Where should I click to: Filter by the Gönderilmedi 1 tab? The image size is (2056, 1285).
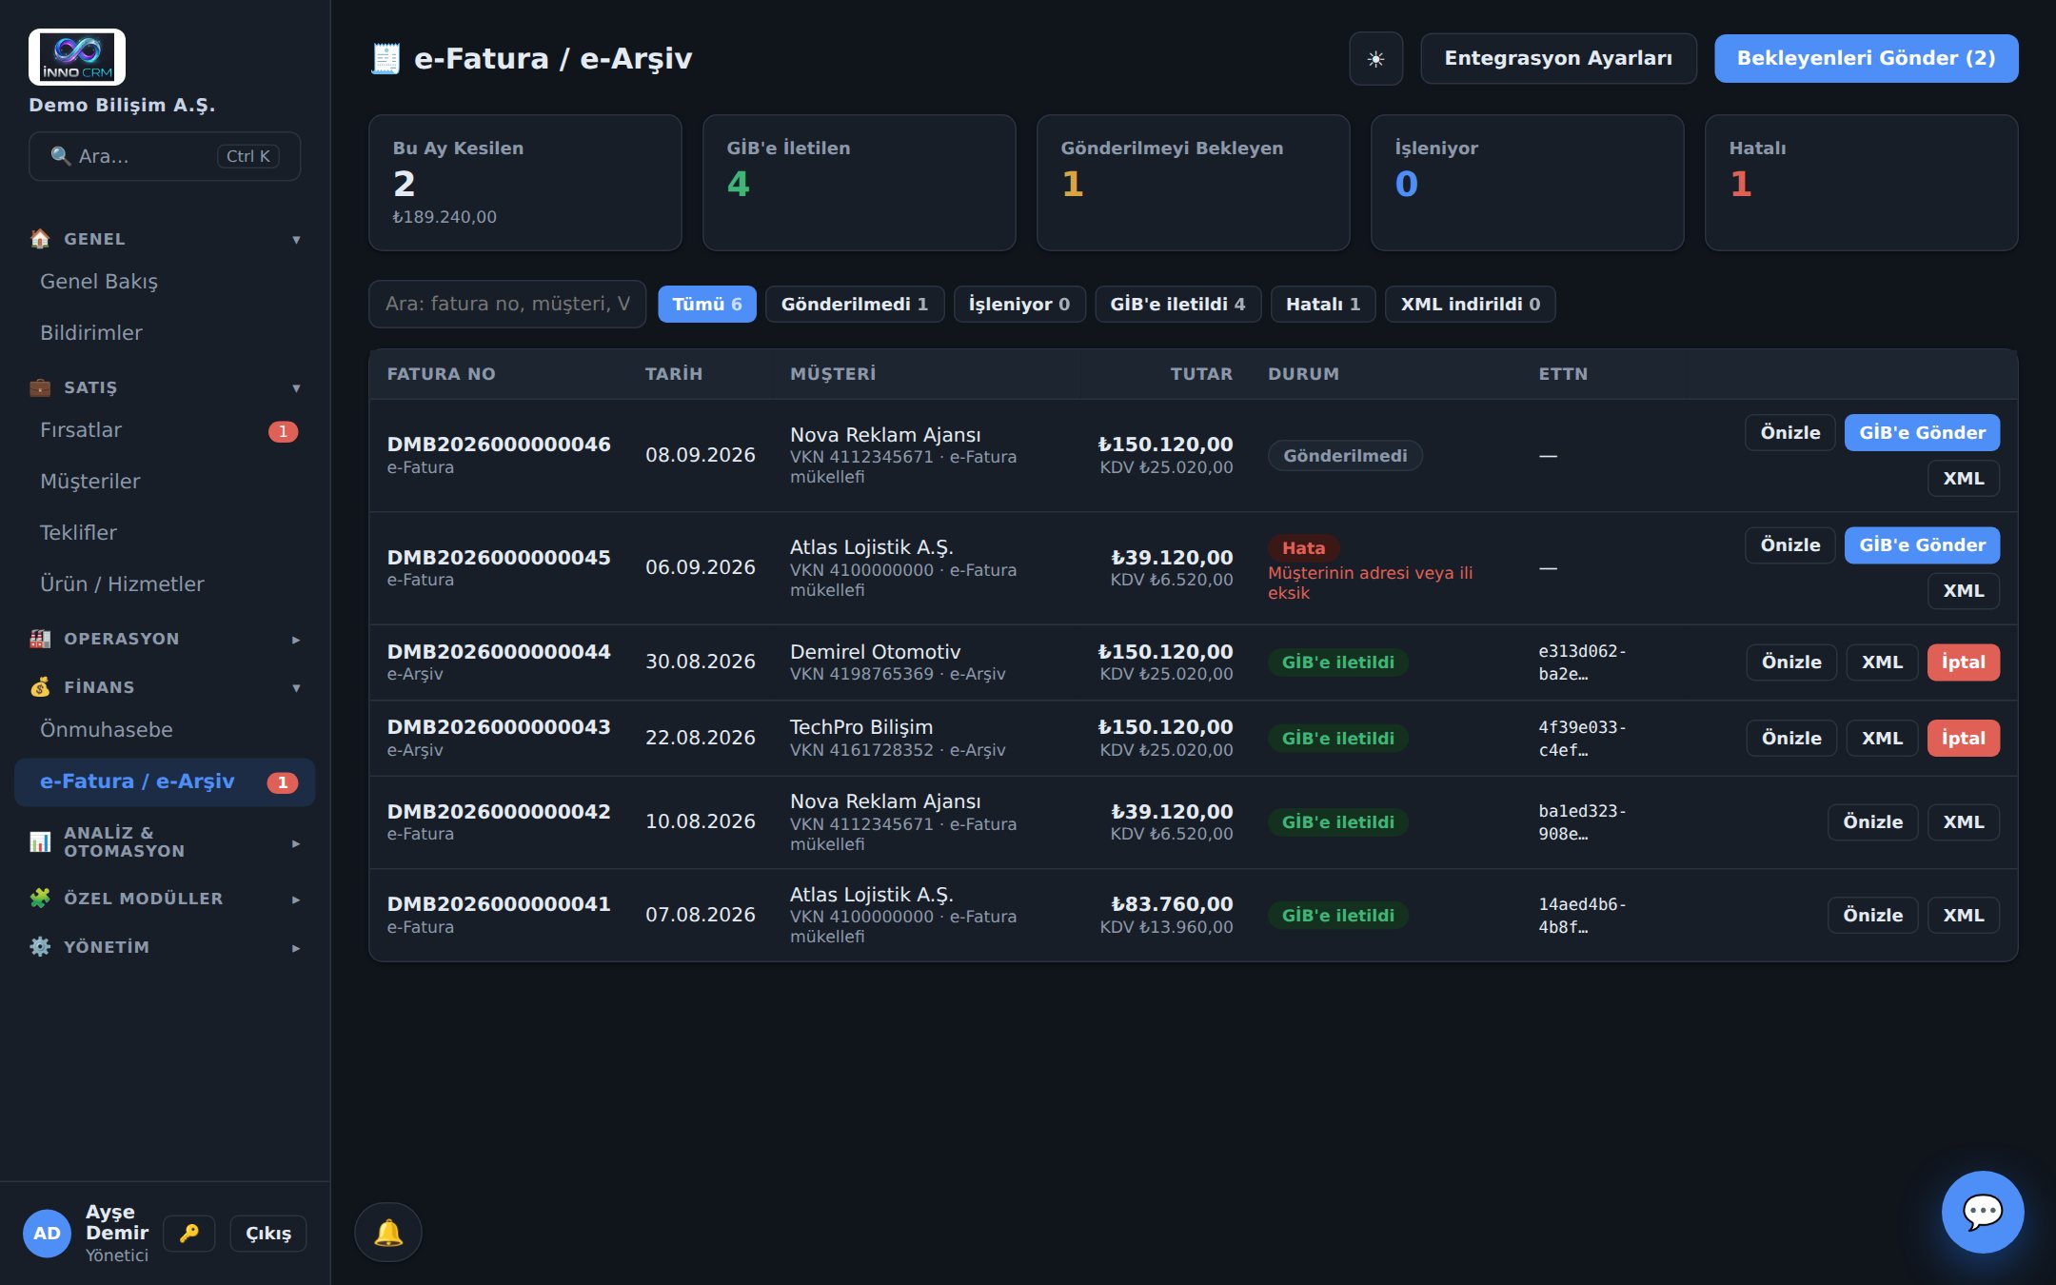click(854, 305)
